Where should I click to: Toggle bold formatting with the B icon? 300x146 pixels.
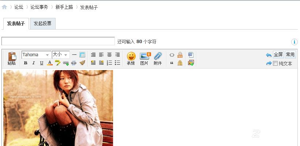pos(26,63)
